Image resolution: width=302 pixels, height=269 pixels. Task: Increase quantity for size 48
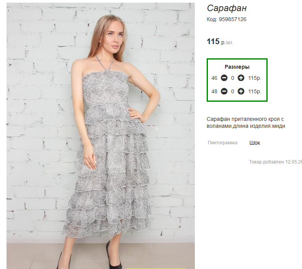point(241,91)
